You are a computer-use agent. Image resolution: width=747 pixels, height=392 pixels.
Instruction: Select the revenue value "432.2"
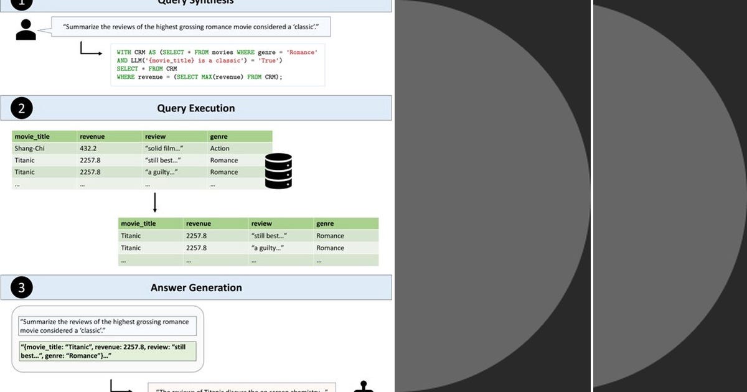90,149
